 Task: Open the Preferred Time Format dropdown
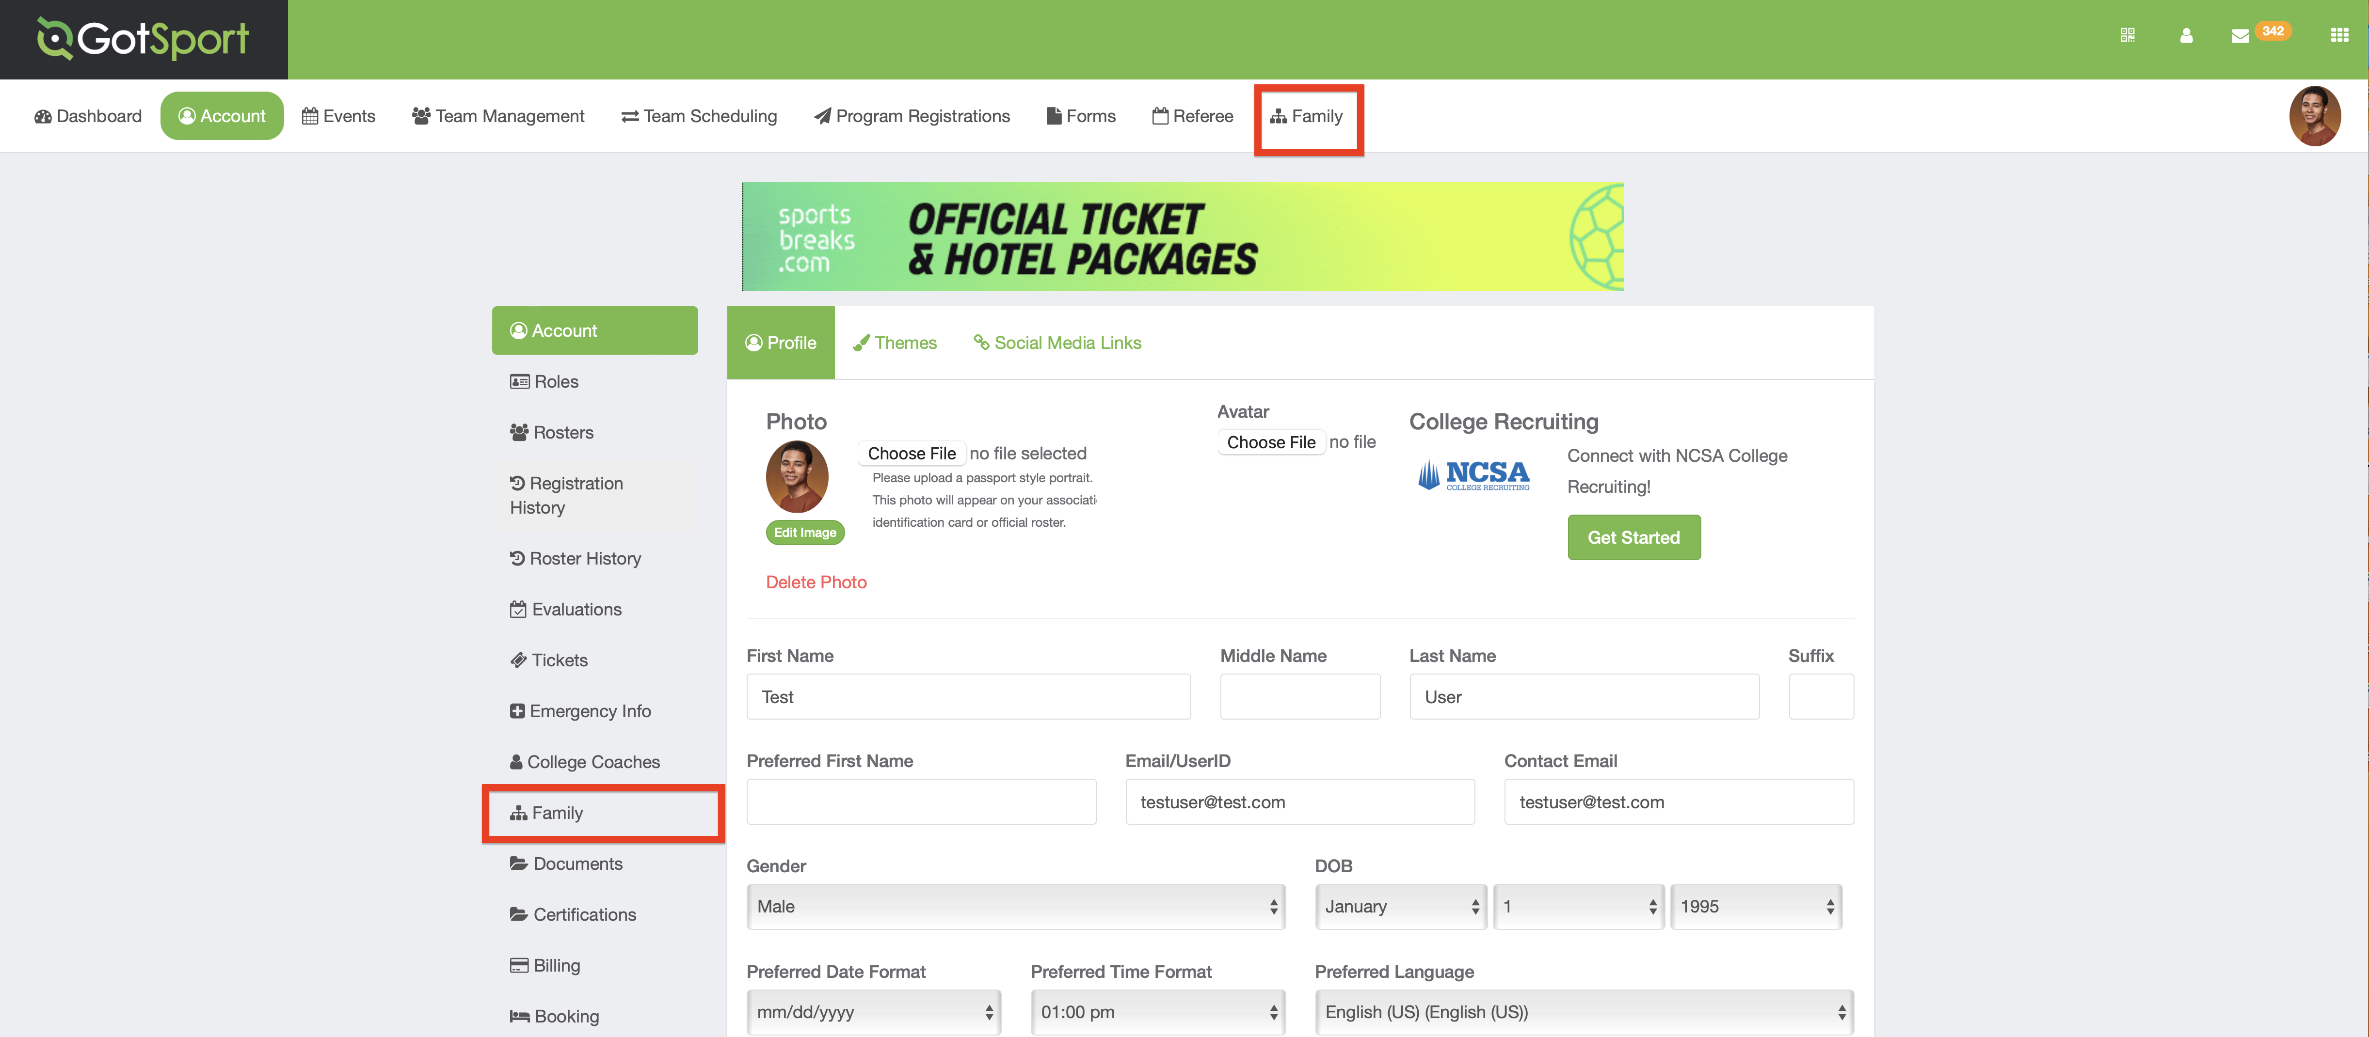coord(1157,1011)
